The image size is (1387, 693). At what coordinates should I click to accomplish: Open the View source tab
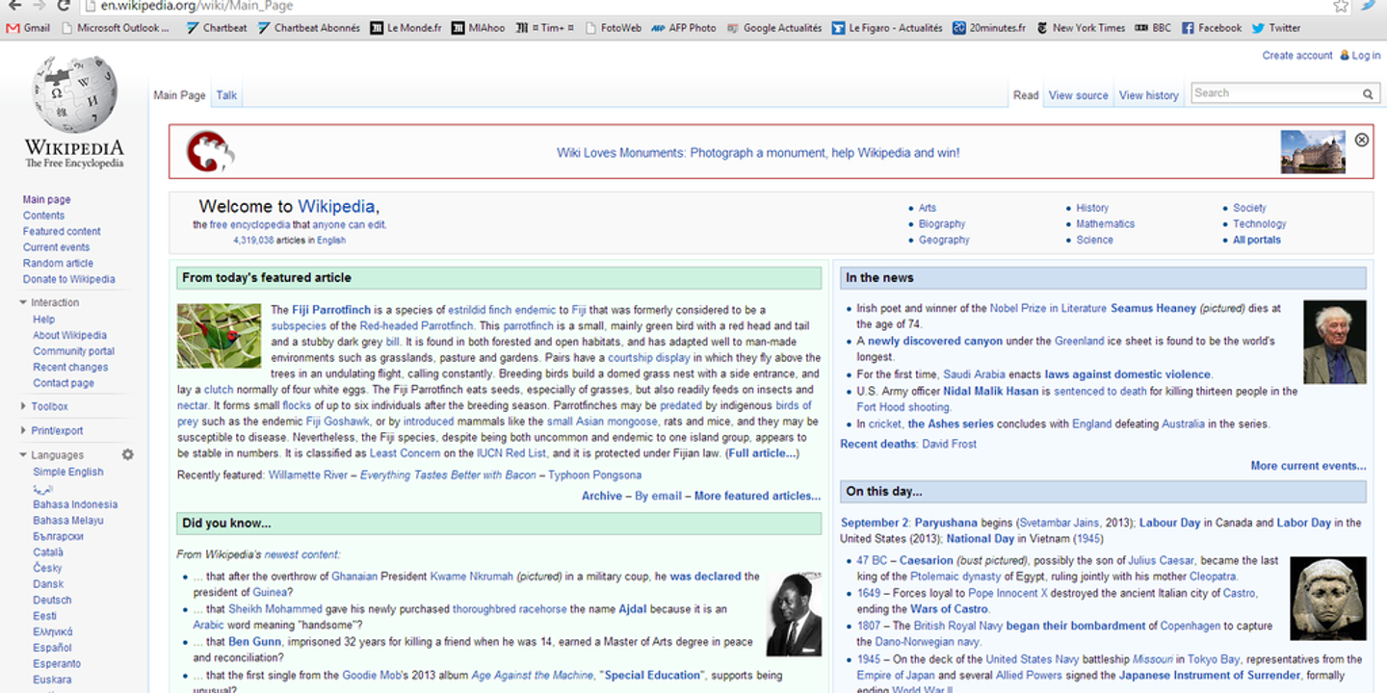(1079, 95)
